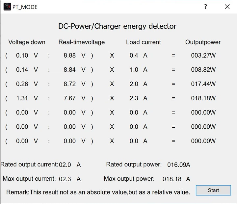Image resolution: width=237 pixels, height=204 pixels.
Task: Click the 'Voltage down' column header
Action: [27, 42]
